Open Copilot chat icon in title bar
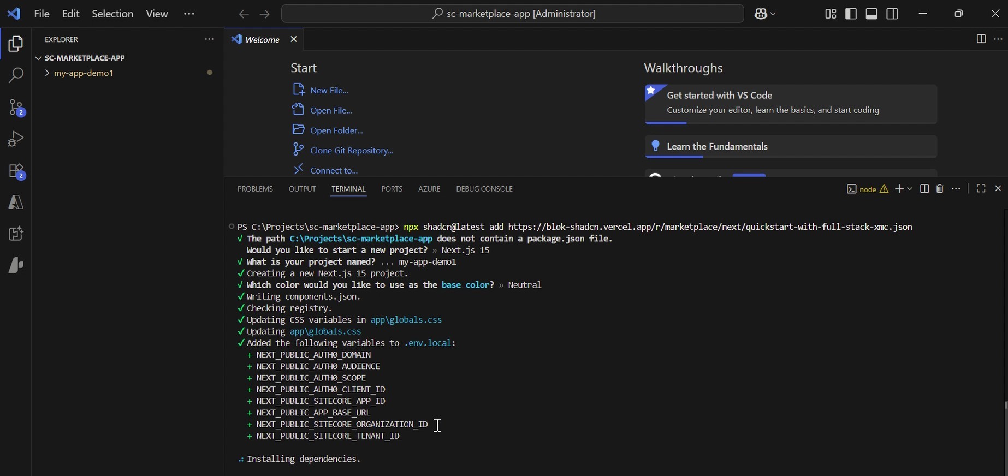This screenshot has height=476, width=1008. tap(761, 14)
